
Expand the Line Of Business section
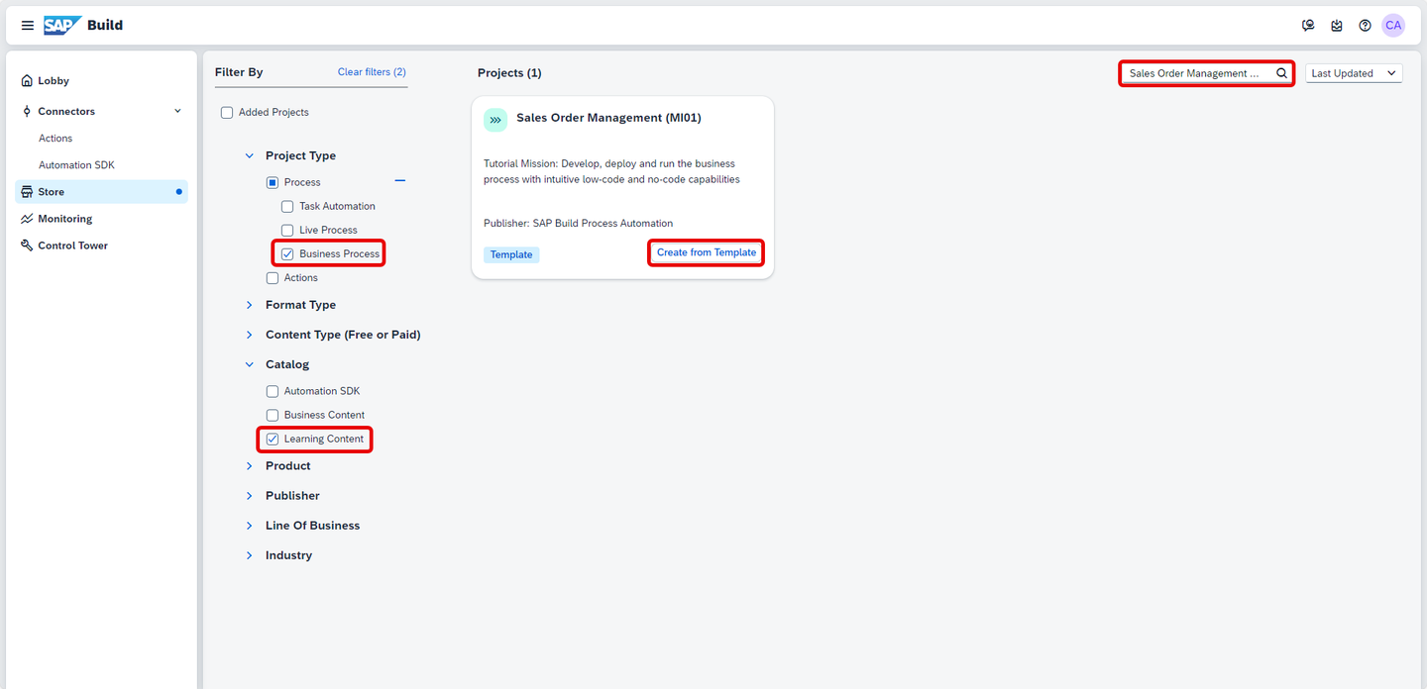[x=250, y=526]
